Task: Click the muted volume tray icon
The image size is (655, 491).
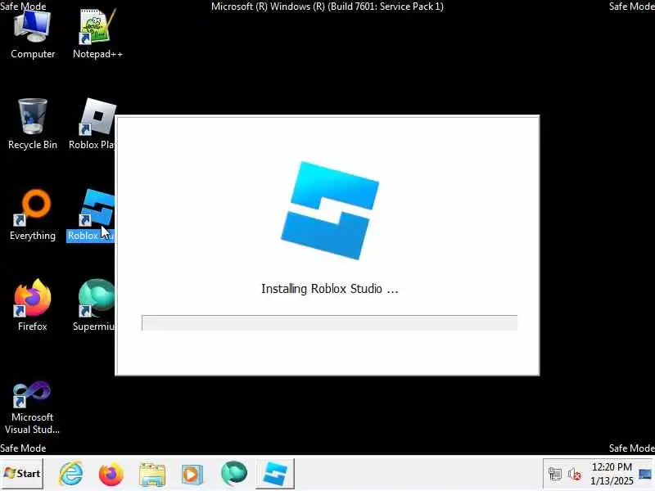Action: pyautogui.click(x=575, y=474)
